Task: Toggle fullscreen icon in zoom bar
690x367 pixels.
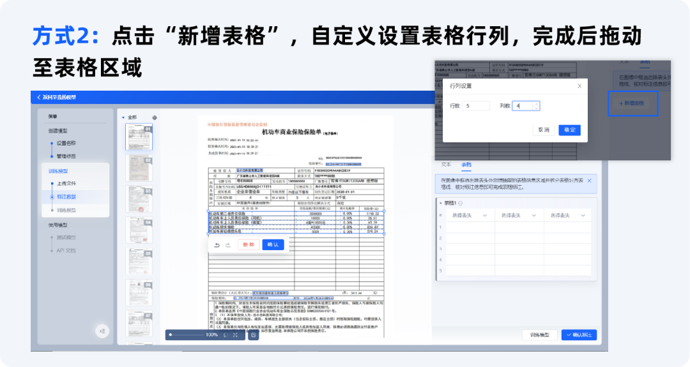Action: click(x=235, y=335)
